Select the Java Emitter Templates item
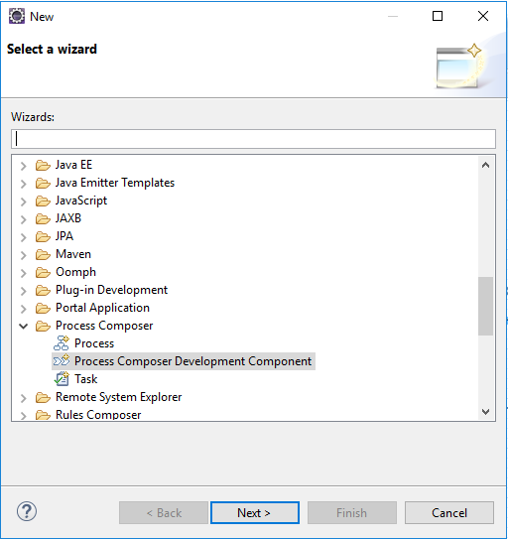This screenshot has width=508, height=539. point(115,183)
